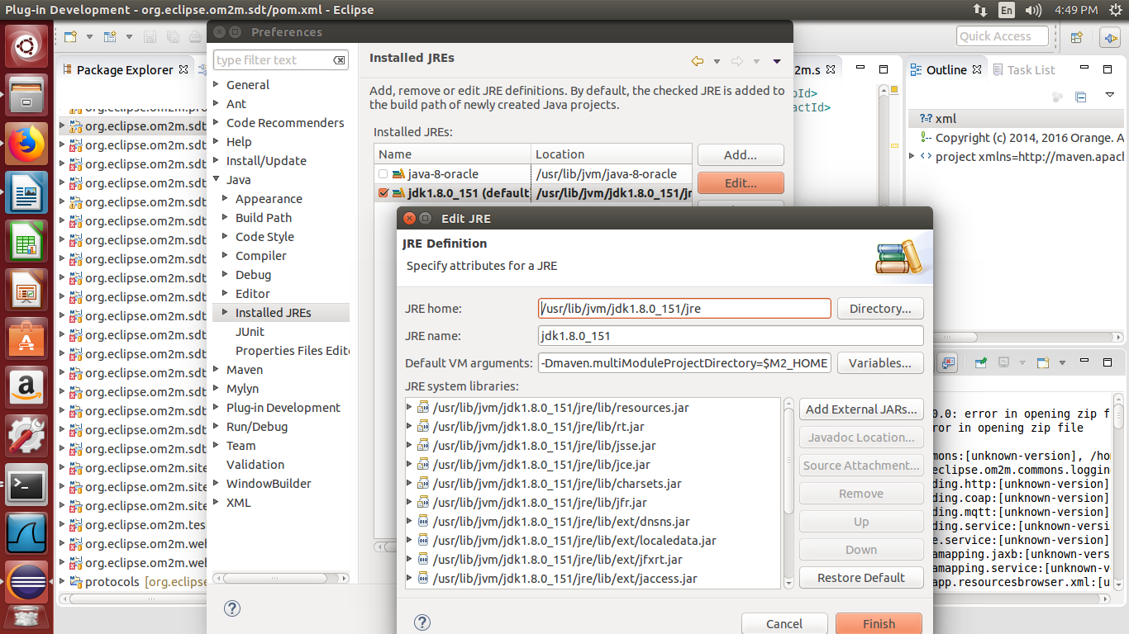Check the java-8-oracle JRE checkbox
This screenshot has width=1129, height=634.
pyautogui.click(x=383, y=174)
